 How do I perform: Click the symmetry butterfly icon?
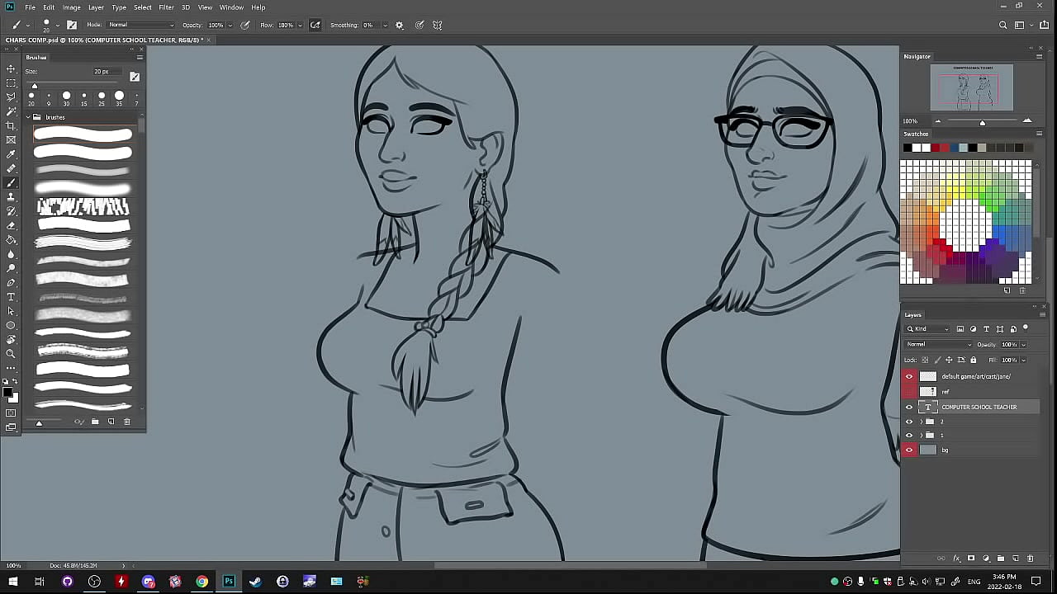437,25
